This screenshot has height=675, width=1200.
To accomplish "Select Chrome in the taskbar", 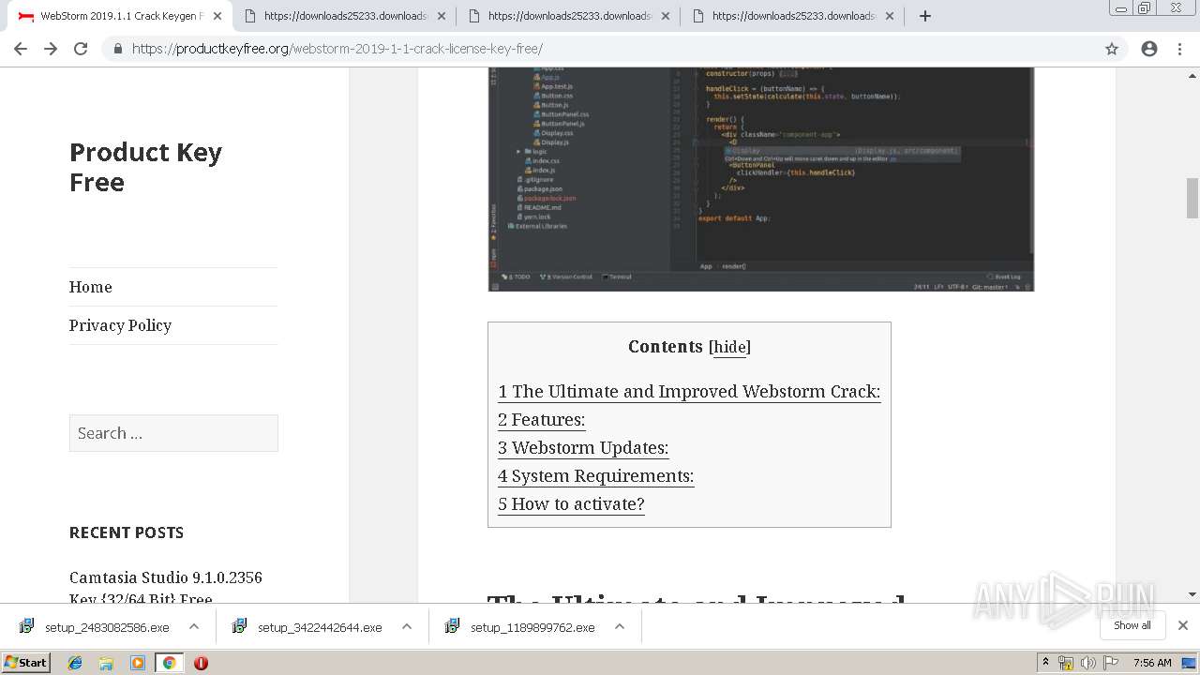I will [169, 663].
